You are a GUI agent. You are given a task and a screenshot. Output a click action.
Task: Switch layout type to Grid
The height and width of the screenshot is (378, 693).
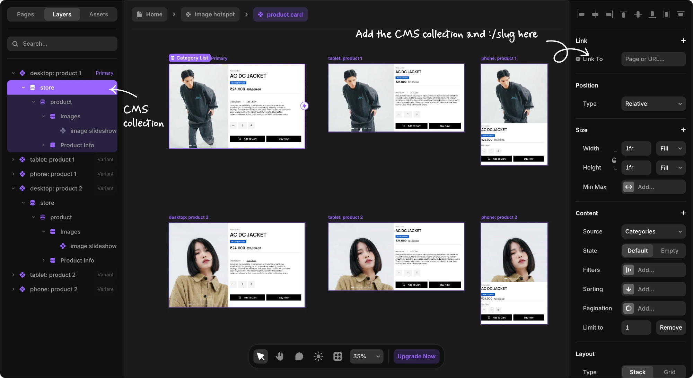(x=669, y=372)
